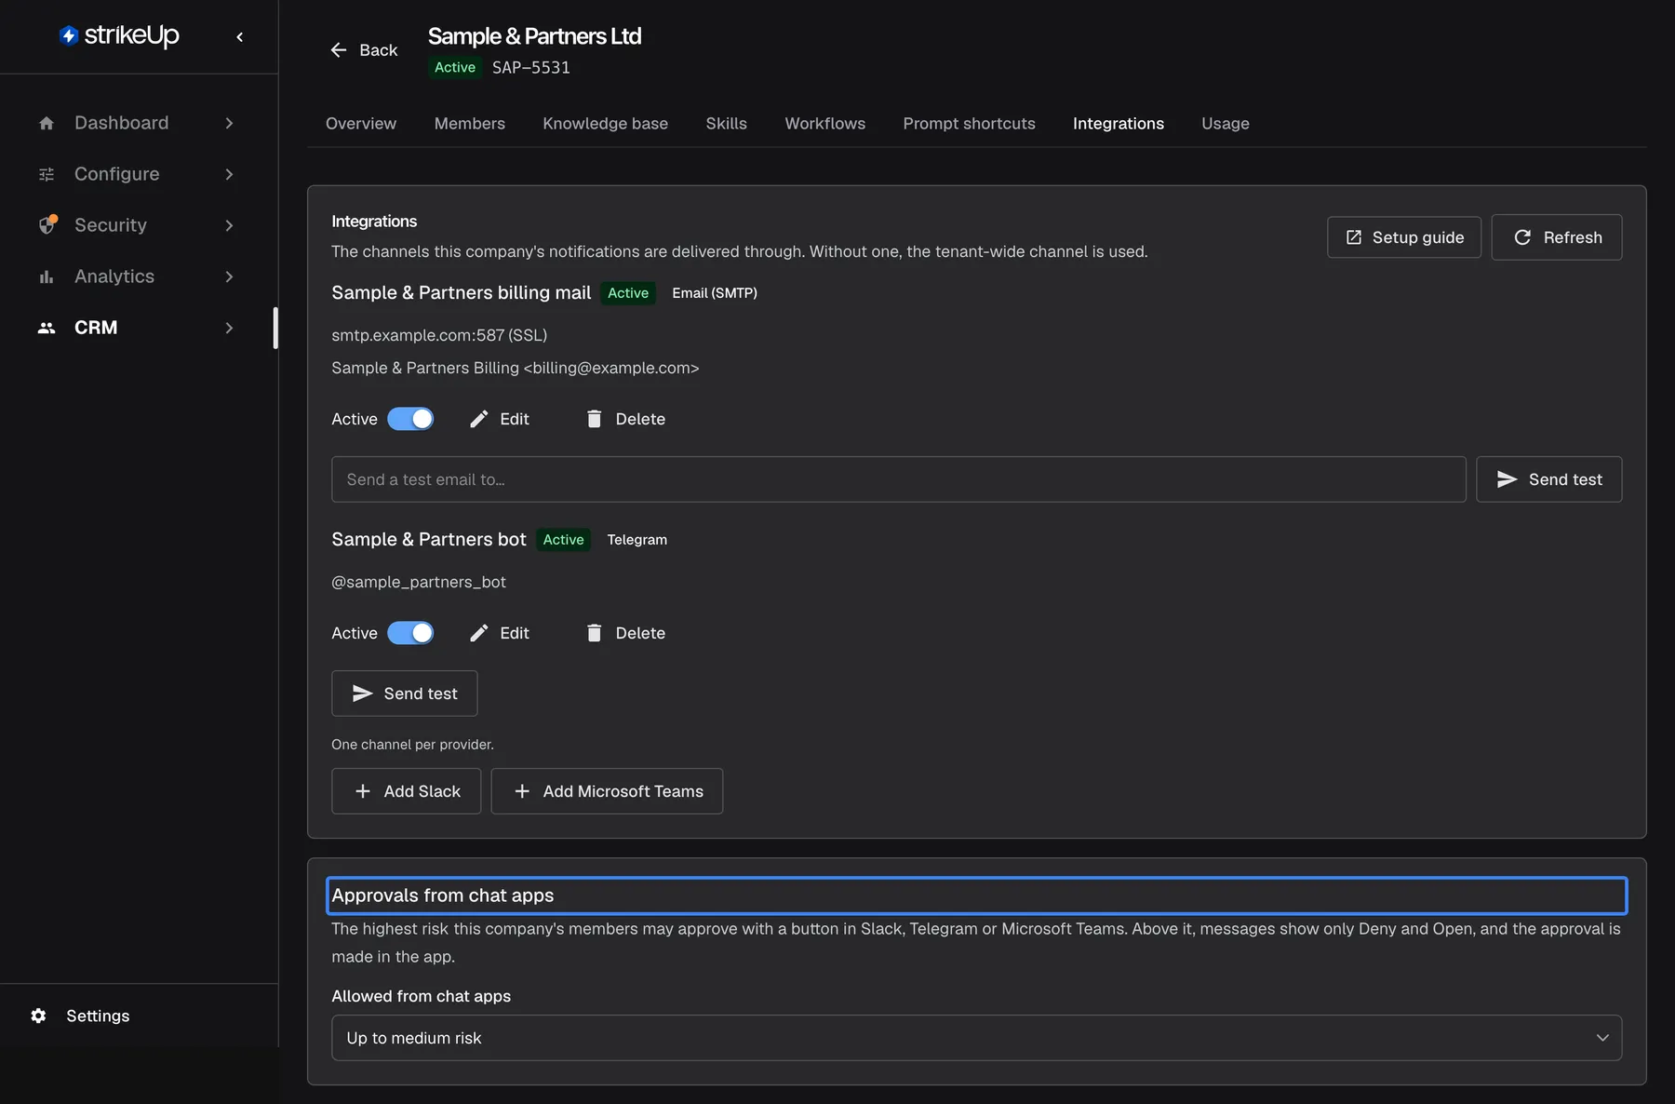Click the Integrations tab
The image size is (1675, 1104).
click(x=1119, y=124)
